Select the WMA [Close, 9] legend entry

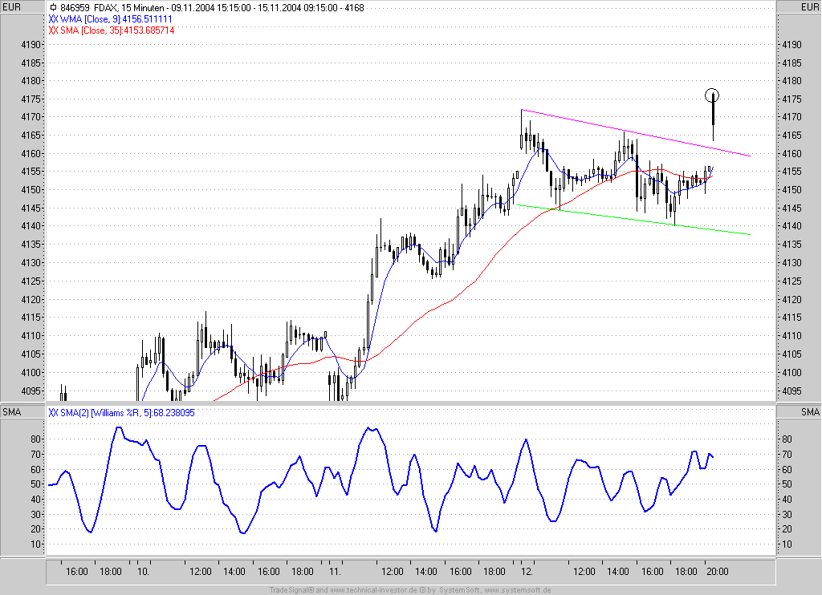click(110, 19)
